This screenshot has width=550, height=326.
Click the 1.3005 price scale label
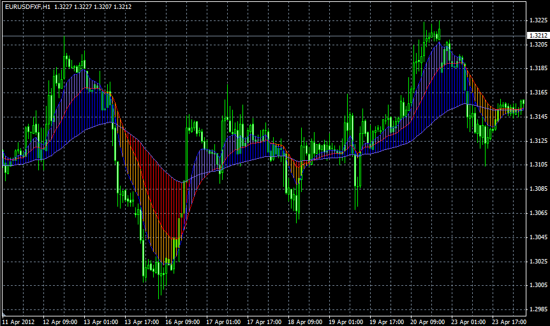point(539,285)
